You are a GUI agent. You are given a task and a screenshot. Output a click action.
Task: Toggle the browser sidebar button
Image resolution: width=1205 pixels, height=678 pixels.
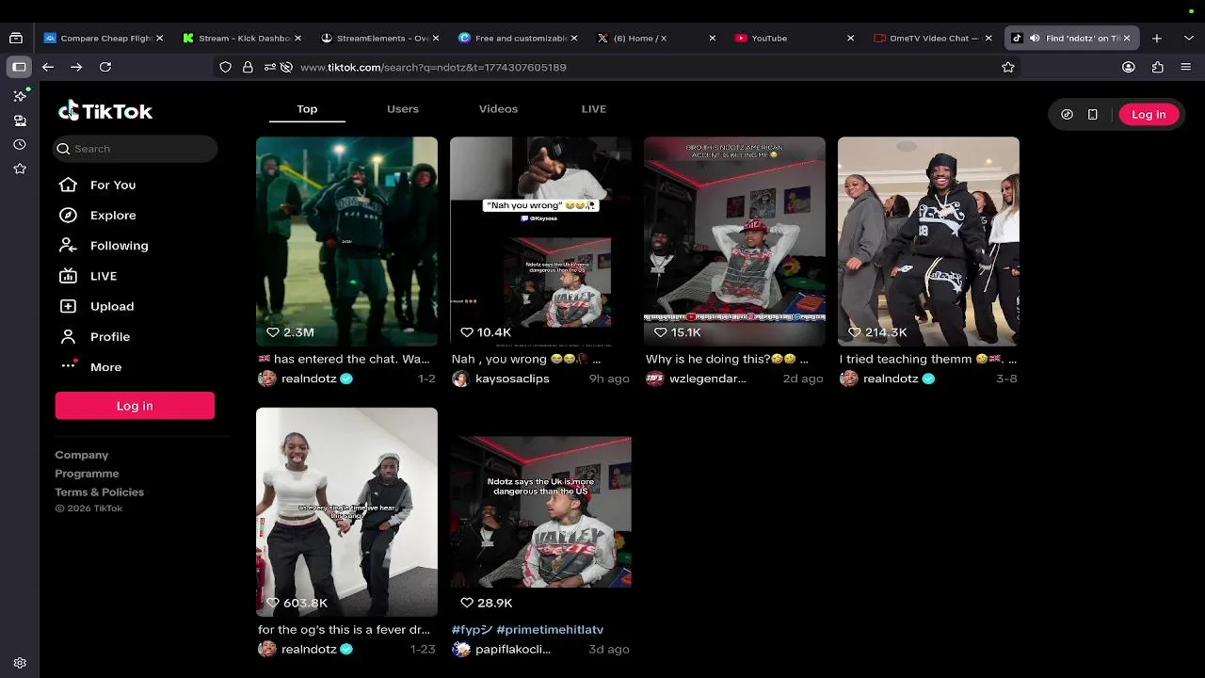click(x=19, y=67)
